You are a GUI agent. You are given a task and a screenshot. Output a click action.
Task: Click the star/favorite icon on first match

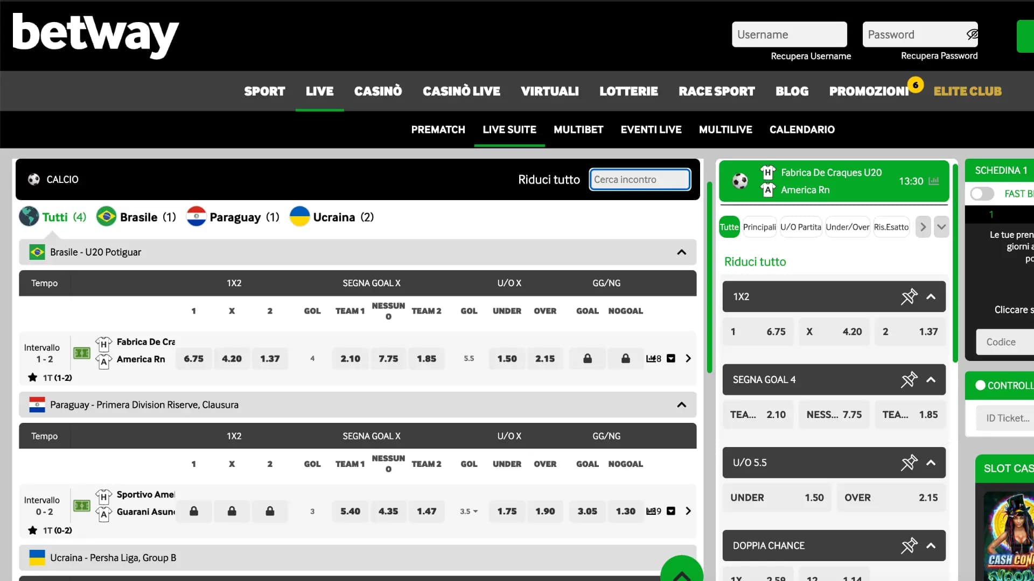33,377
